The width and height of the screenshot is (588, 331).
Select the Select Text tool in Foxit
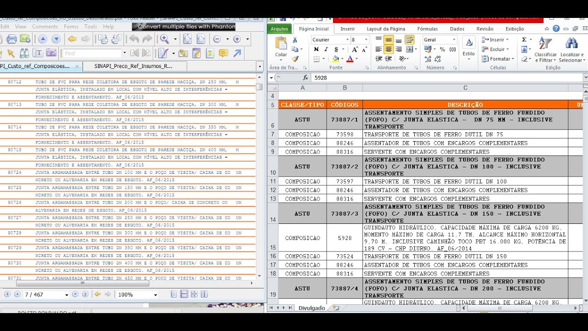pyautogui.click(x=38, y=53)
